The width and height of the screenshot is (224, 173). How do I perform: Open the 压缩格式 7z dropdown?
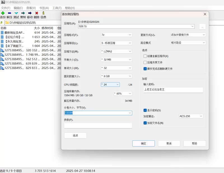pyautogui.click(x=116, y=35)
